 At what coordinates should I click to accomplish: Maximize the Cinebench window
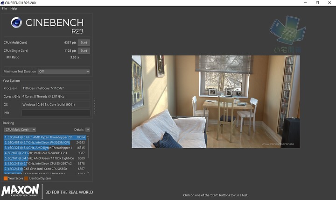click(317, 3)
